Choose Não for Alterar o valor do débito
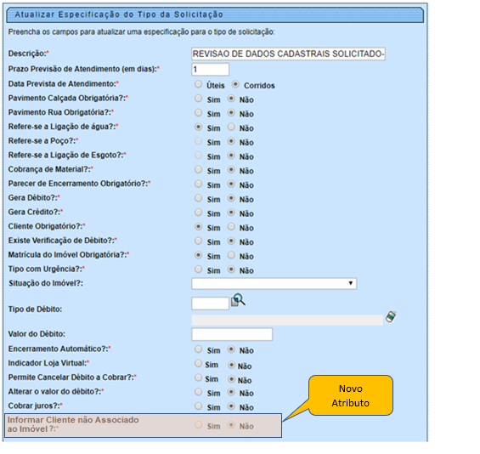The image size is (480, 454). click(231, 392)
